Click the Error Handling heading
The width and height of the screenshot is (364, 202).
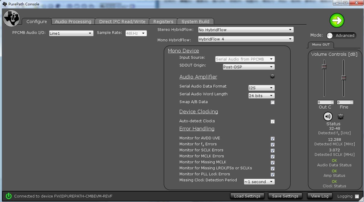coord(197,129)
